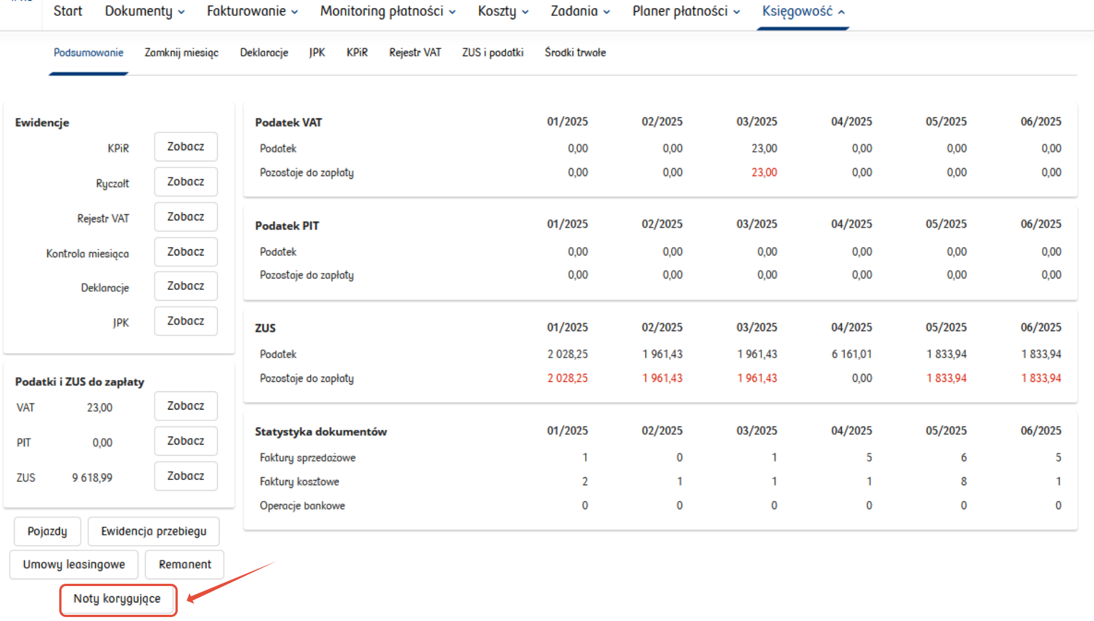Collapse the Księgowość menu
The image size is (1094, 621).
803,11
